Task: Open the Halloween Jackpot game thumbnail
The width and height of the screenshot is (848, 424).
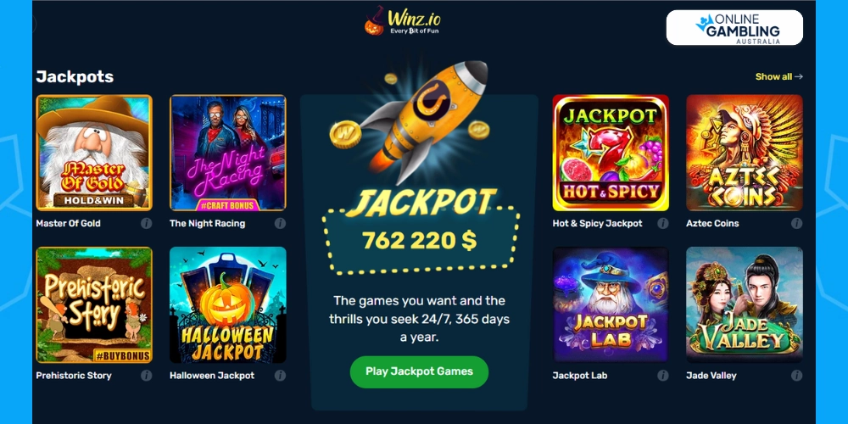Action: click(227, 305)
